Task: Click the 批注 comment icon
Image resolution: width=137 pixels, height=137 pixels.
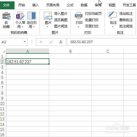Action: 113,15
